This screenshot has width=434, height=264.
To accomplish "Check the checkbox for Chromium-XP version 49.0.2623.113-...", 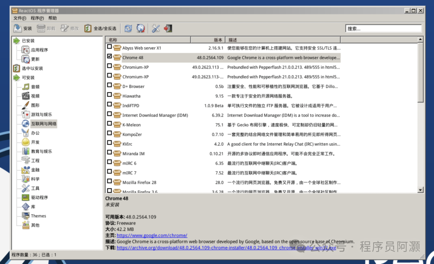I will coord(110,76).
